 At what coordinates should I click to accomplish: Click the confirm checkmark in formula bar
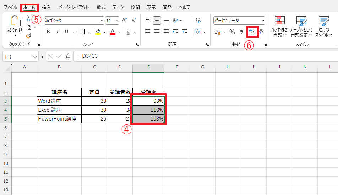[x=59, y=56]
